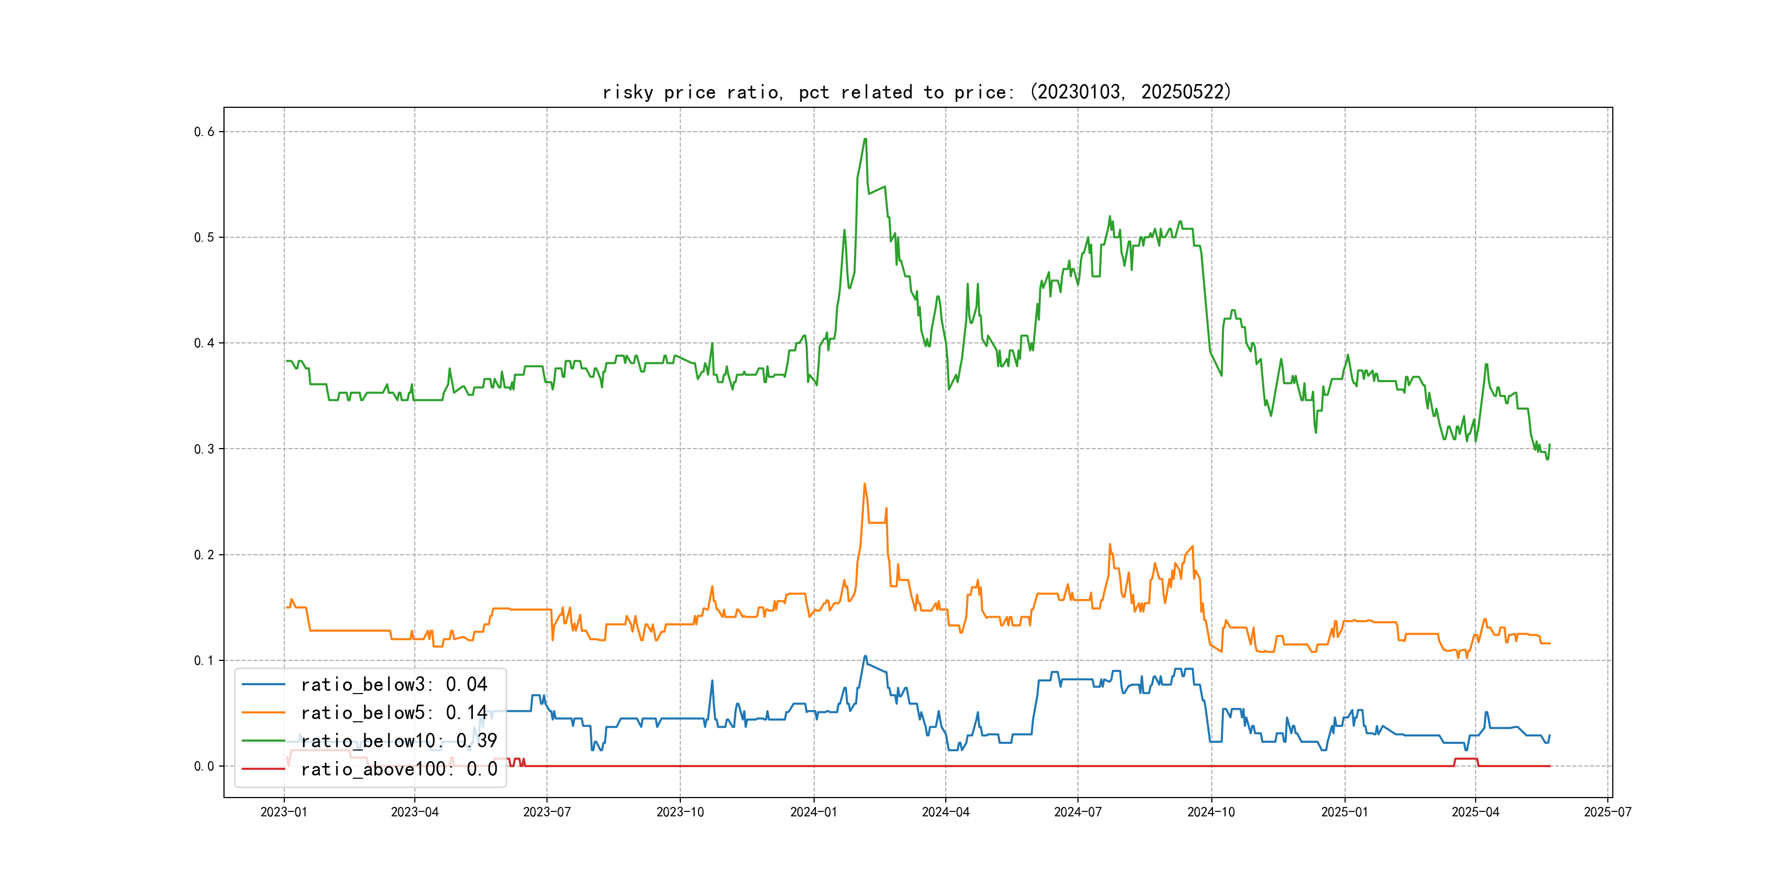Click the 0.6 y-axis tick label

pyautogui.click(x=204, y=132)
